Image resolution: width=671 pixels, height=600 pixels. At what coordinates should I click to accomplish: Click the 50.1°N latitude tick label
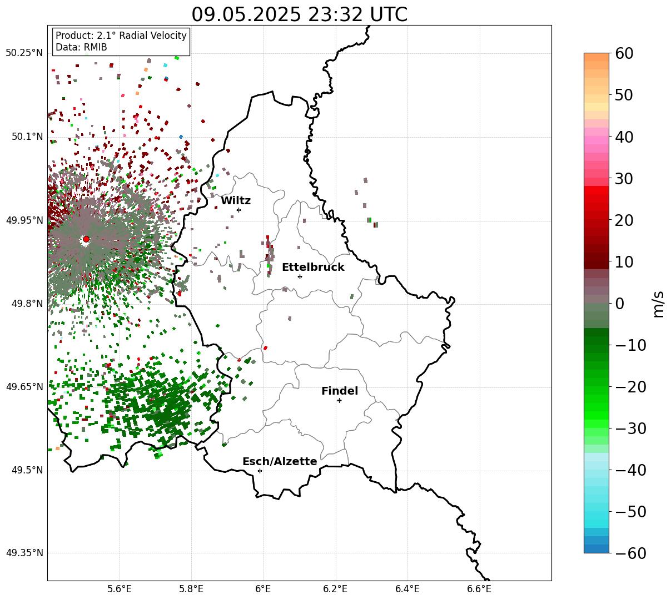pos(26,137)
